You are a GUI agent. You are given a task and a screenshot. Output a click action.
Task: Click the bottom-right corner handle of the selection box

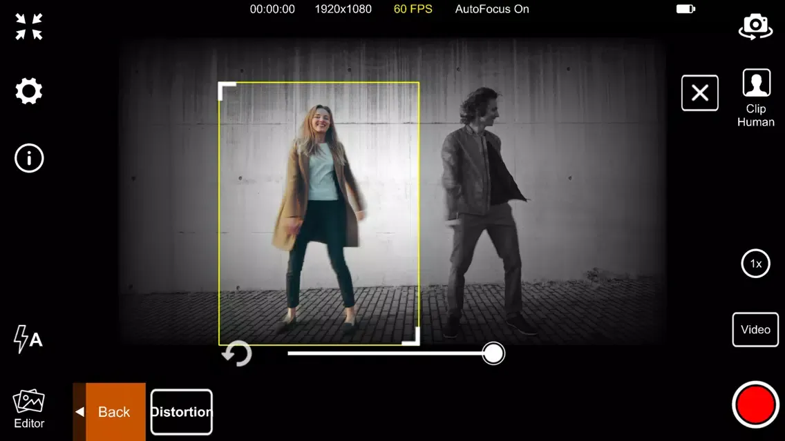tap(413, 337)
